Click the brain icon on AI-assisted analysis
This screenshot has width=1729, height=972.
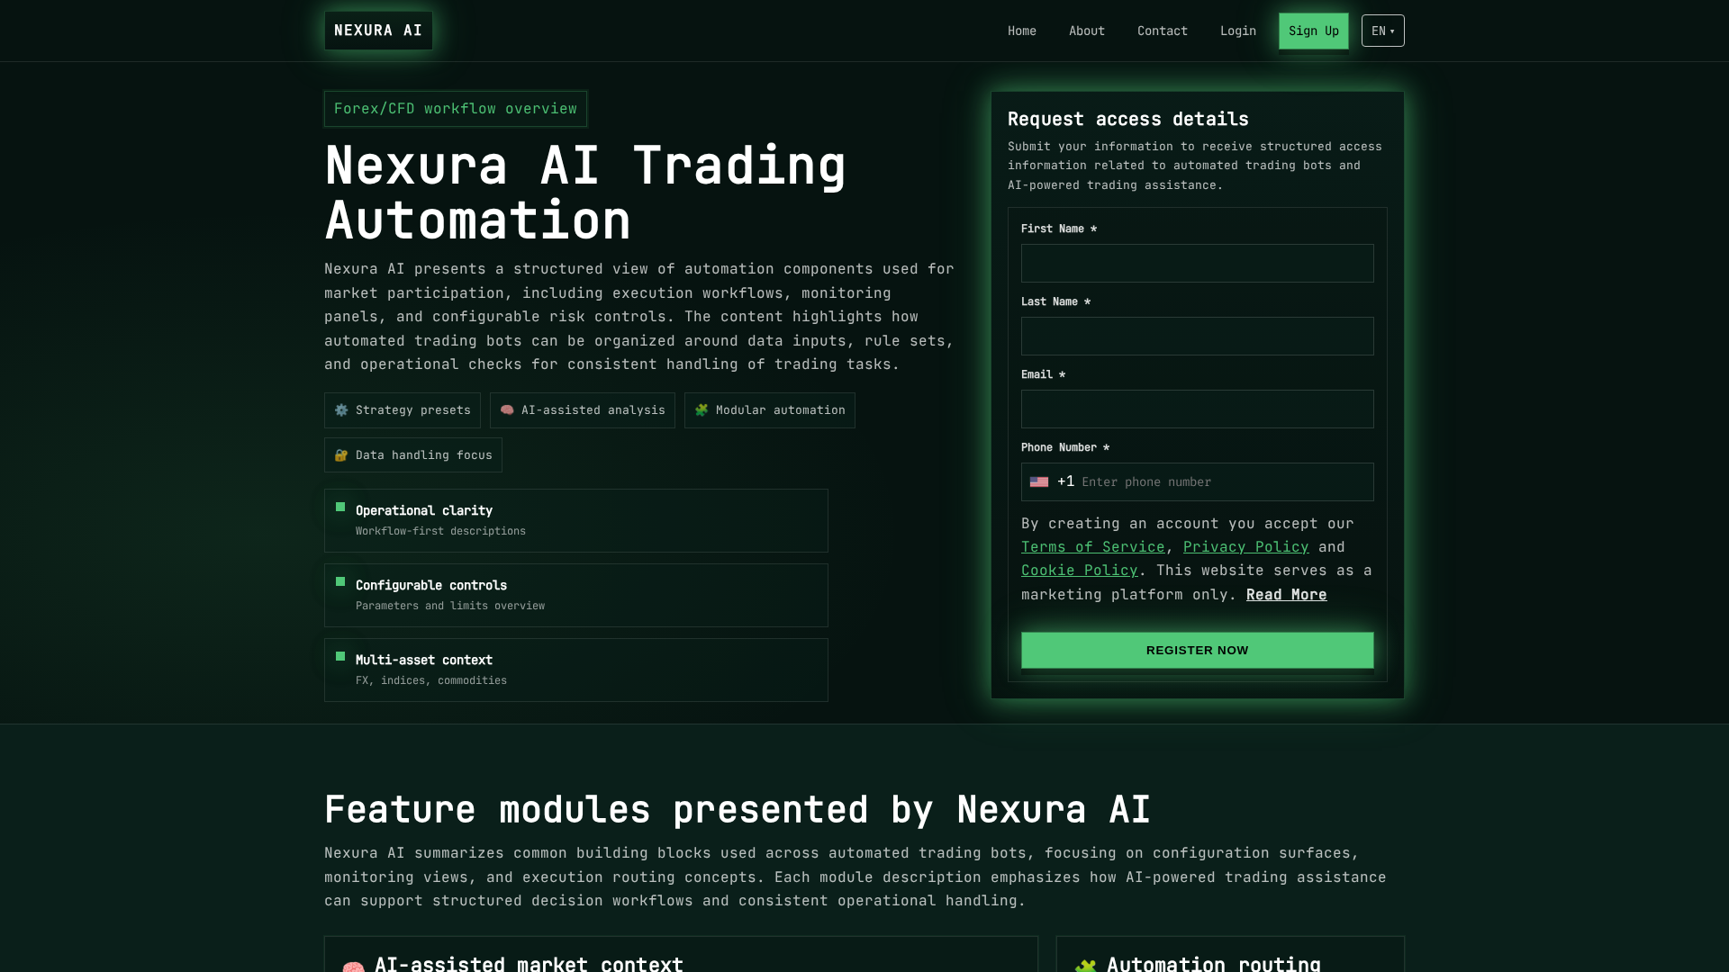click(507, 410)
